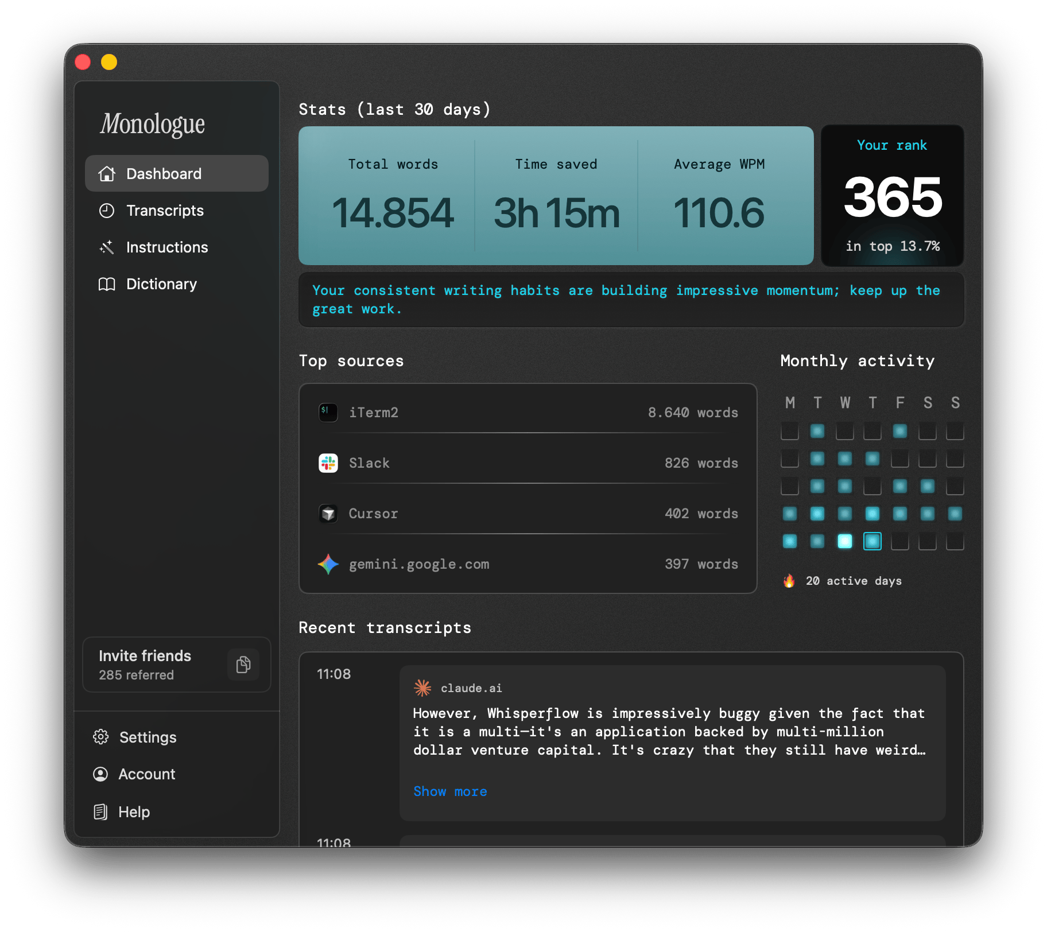This screenshot has height=932, width=1047.
Task: Open the Transcripts page
Action: click(x=164, y=211)
